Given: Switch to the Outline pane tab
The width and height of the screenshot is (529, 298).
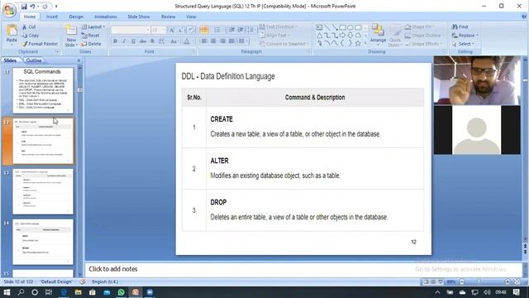Looking at the screenshot, I should [x=34, y=60].
